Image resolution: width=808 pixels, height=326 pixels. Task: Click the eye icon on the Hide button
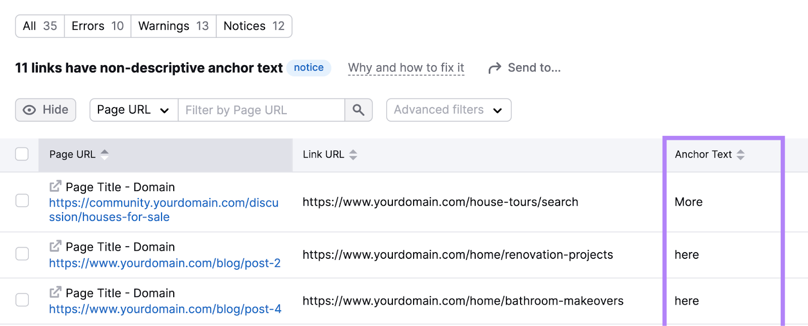29,110
